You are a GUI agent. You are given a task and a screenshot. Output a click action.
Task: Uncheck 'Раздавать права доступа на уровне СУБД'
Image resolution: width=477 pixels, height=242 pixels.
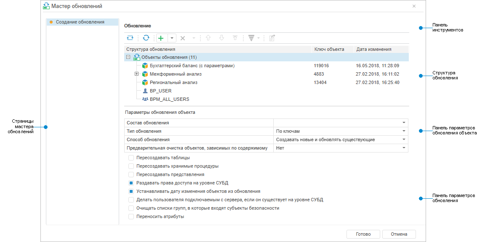131,183
